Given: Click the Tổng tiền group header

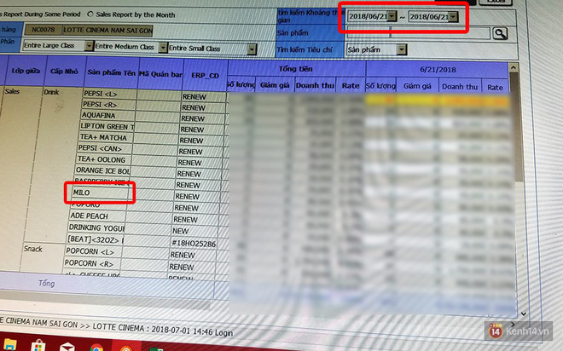Looking at the screenshot, I should (296, 68).
